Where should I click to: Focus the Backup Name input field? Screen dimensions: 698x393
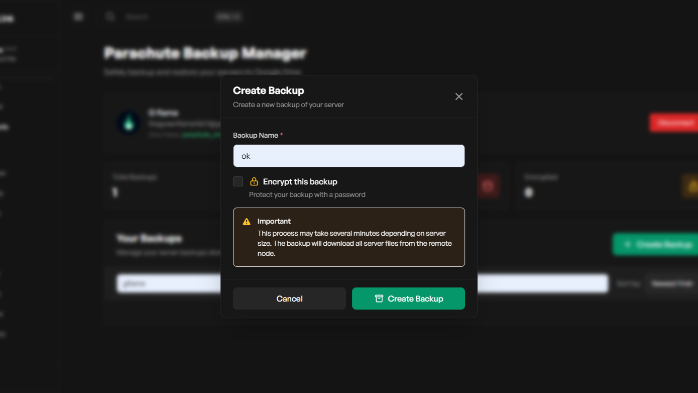point(348,156)
